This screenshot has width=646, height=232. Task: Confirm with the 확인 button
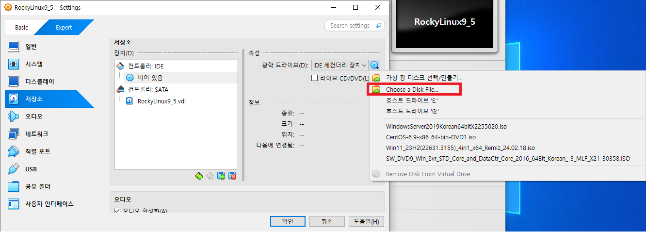tap(288, 221)
